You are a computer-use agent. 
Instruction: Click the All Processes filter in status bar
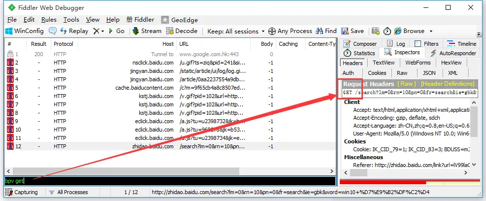click(x=68, y=192)
